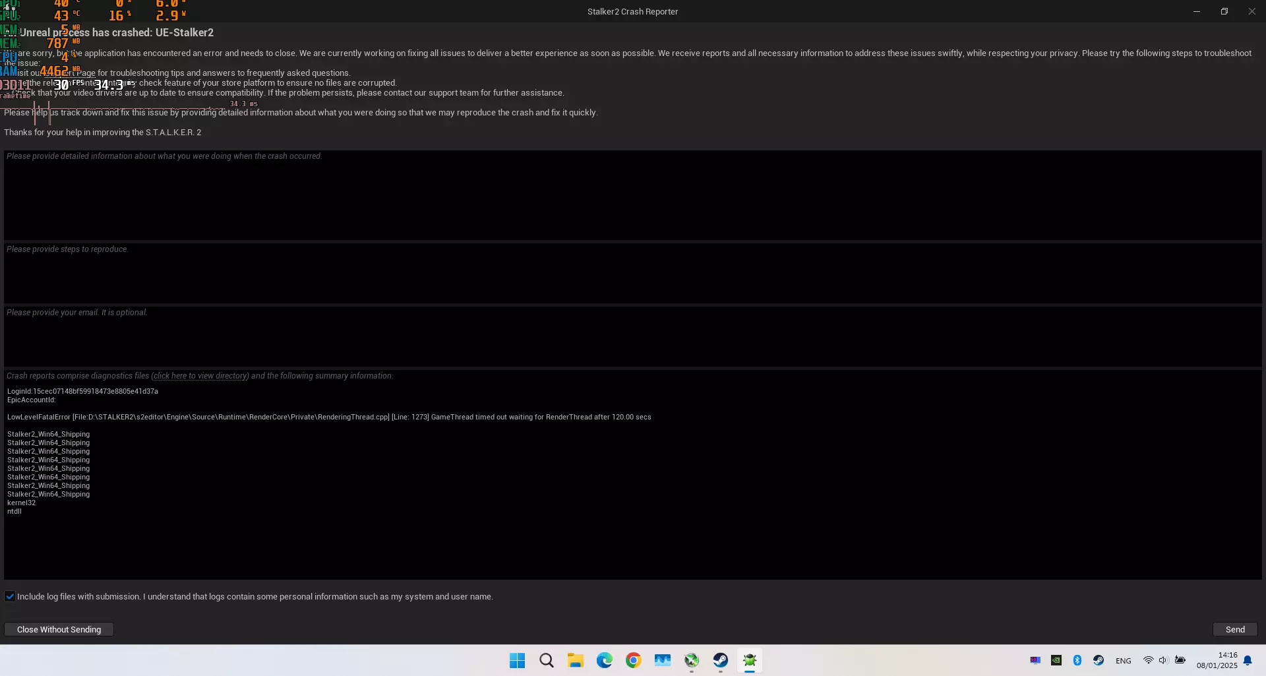The image size is (1266, 676).
Task: Open the clock and calendar flyout
Action: pos(1217,660)
